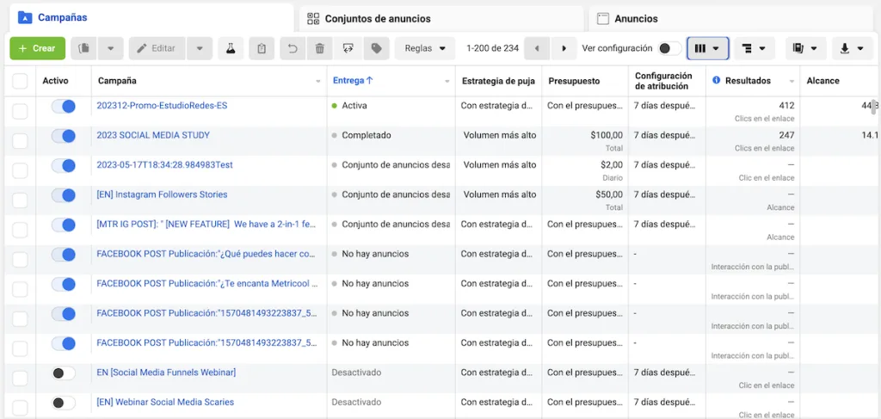881x419 pixels.
Task: Click the Activa delivery status
Action: point(354,106)
